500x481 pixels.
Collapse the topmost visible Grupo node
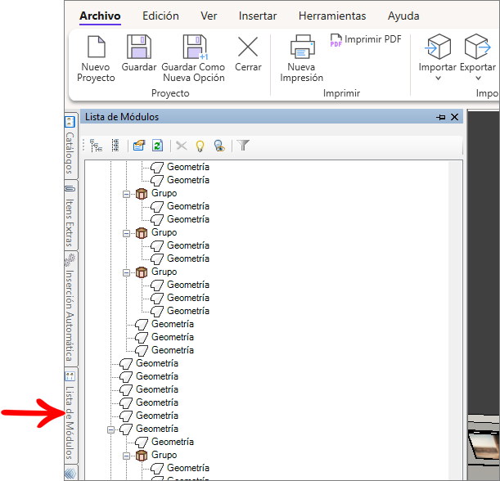pos(126,194)
